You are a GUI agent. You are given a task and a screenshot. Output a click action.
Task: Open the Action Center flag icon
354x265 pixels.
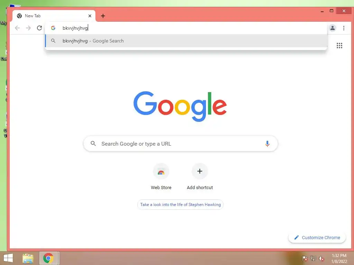coord(305,258)
